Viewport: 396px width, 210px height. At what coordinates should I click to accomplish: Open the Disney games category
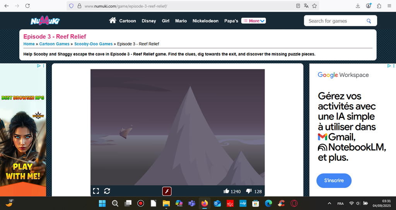[149, 21]
